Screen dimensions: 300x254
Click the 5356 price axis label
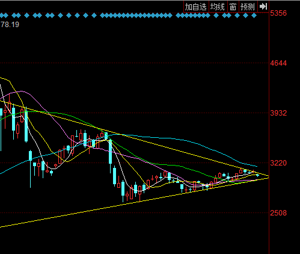(278, 13)
